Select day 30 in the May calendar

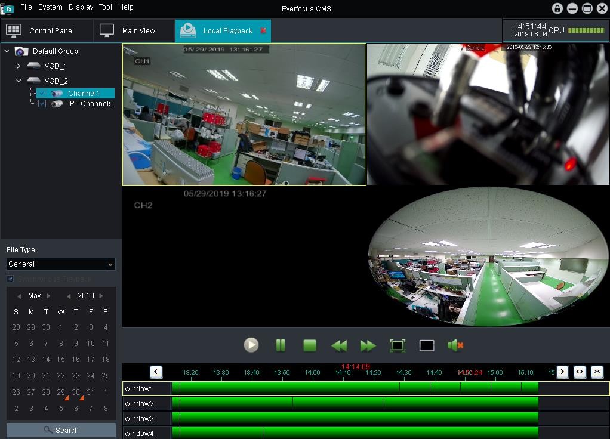75,392
